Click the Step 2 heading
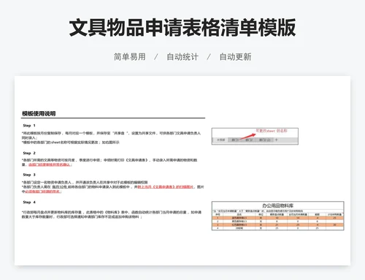 pos(29,153)
